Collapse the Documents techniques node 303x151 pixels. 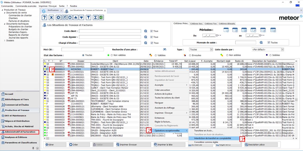click(5, 24)
